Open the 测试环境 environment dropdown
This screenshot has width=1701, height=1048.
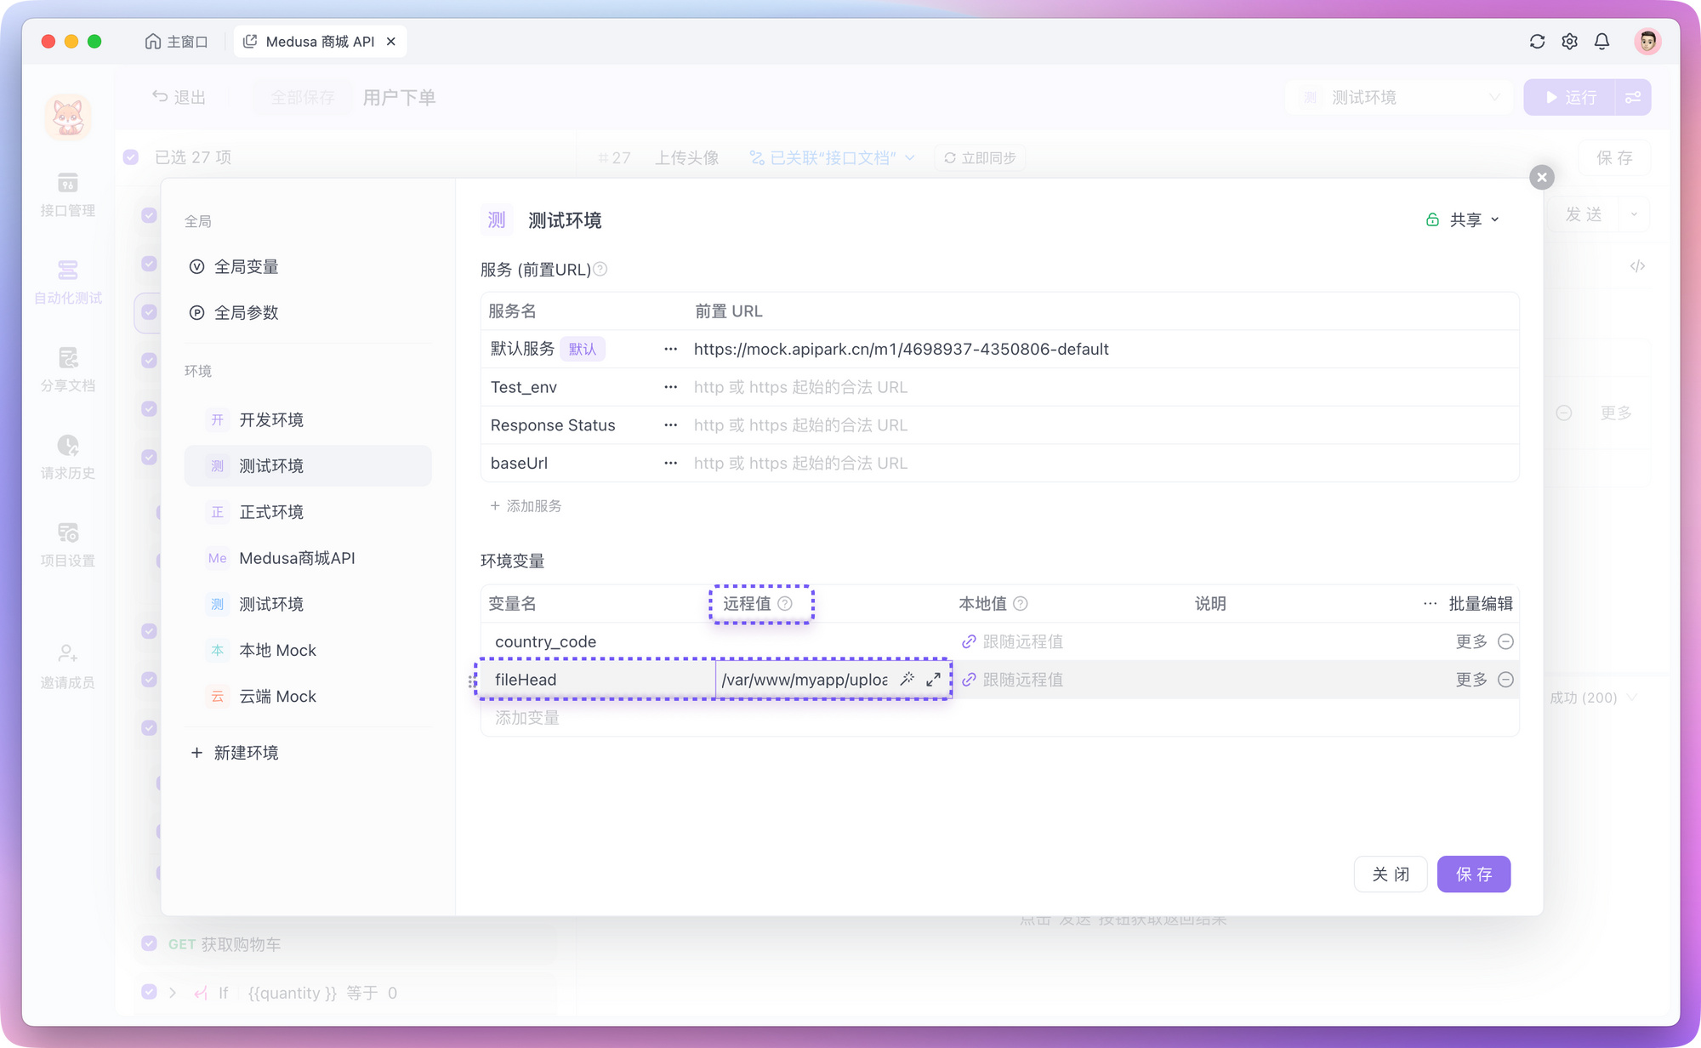click(x=1400, y=97)
